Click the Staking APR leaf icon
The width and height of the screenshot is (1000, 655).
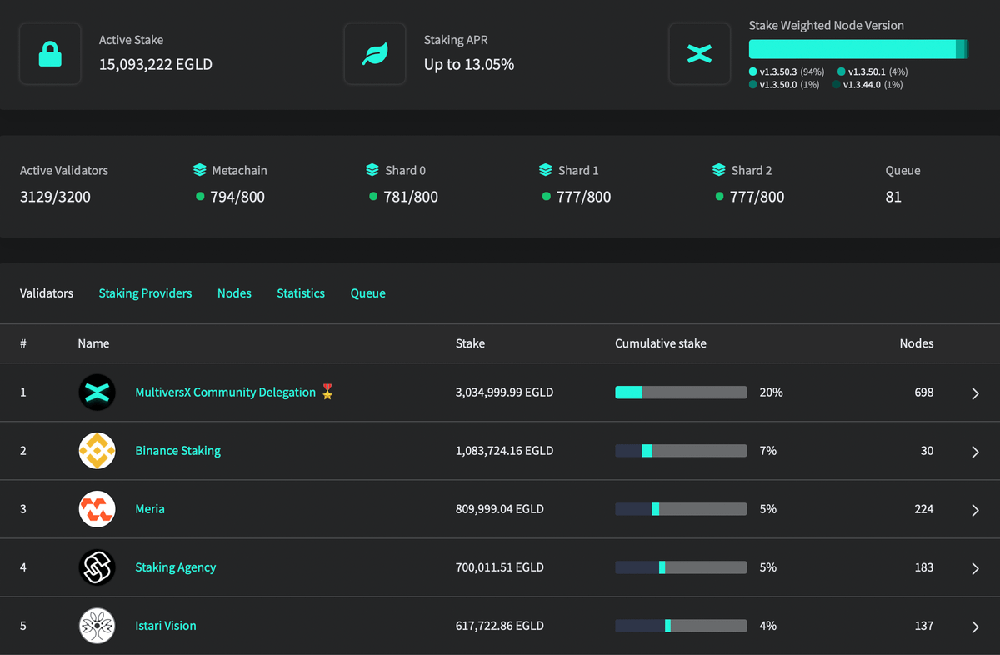click(x=375, y=54)
